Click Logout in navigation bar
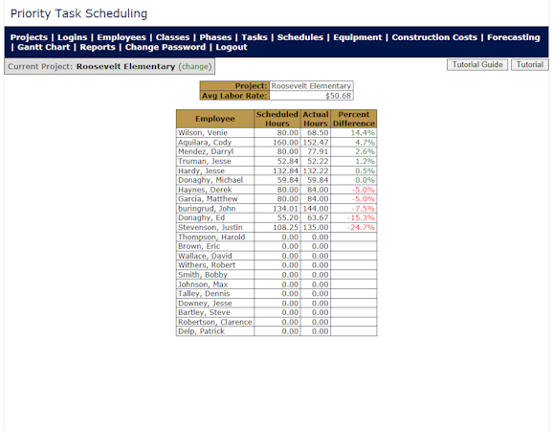553x431 pixels. (x=232, y=47)
